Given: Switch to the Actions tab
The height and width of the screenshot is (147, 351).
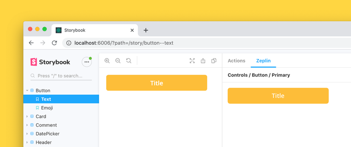Looking at the screenshot, I should click(x=237, y=61).
